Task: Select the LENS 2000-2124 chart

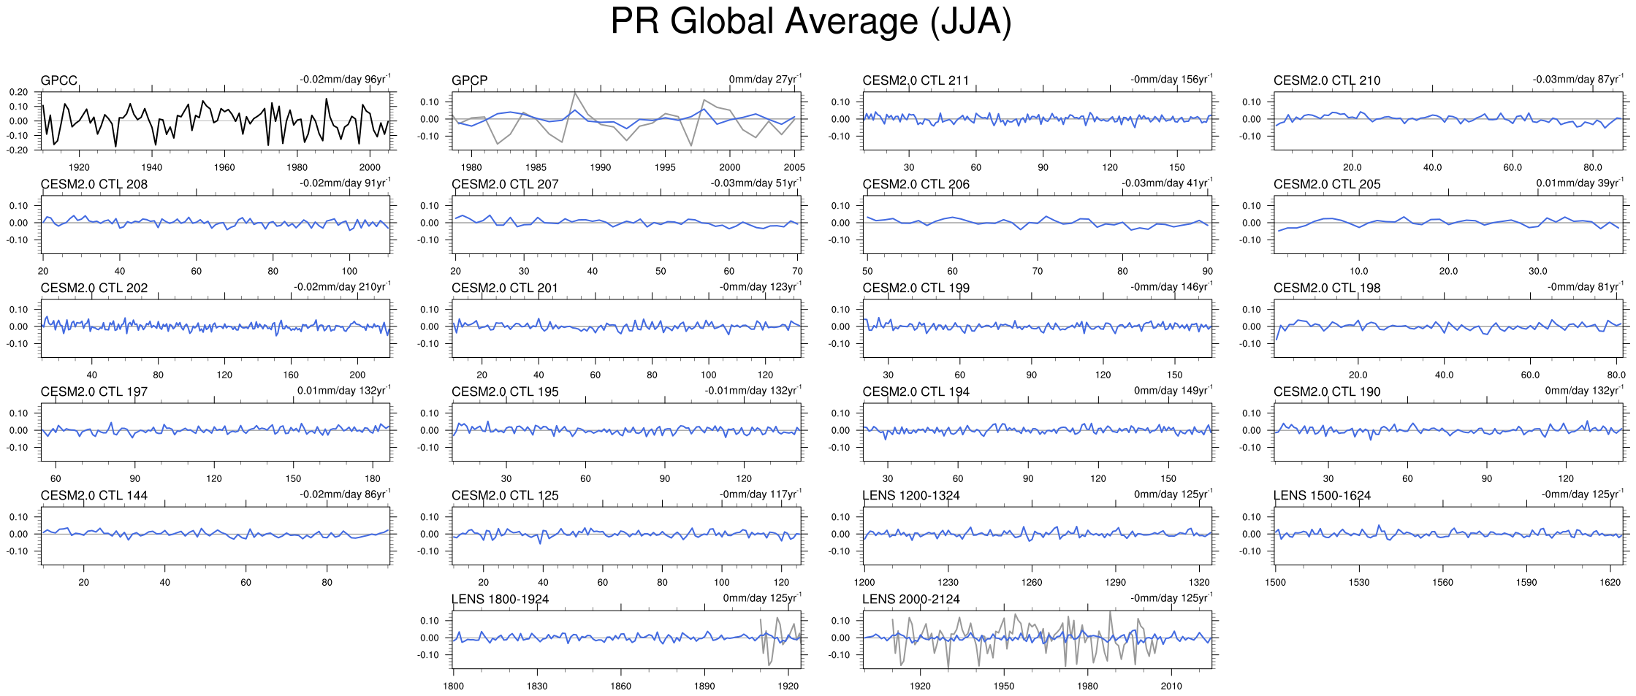Action: tap(1038, 640)
